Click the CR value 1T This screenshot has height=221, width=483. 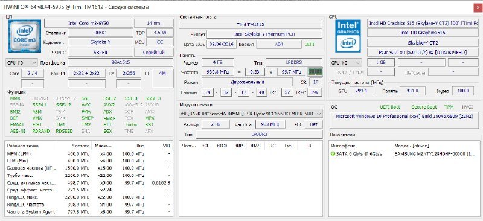[315, 82]
